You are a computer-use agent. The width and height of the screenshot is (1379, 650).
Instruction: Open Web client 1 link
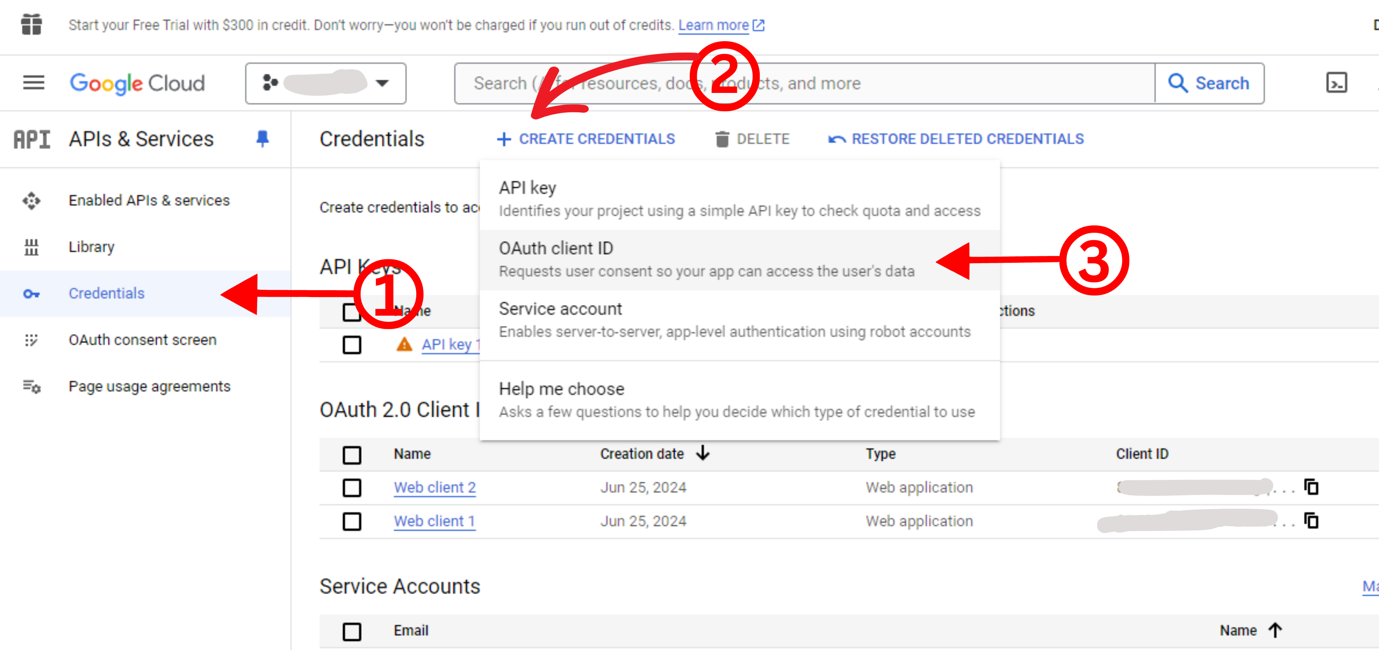[x=434, y=521]
